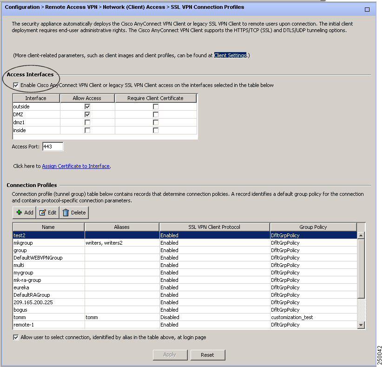
Task: Click the connection profiles scrollbar thumb
Action: click(361, 268)
